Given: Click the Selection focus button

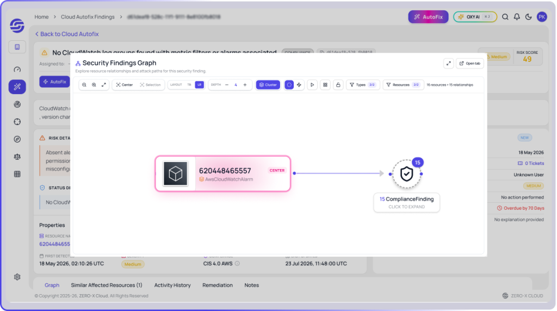Looking at the screenshot, I should [150, 85].
